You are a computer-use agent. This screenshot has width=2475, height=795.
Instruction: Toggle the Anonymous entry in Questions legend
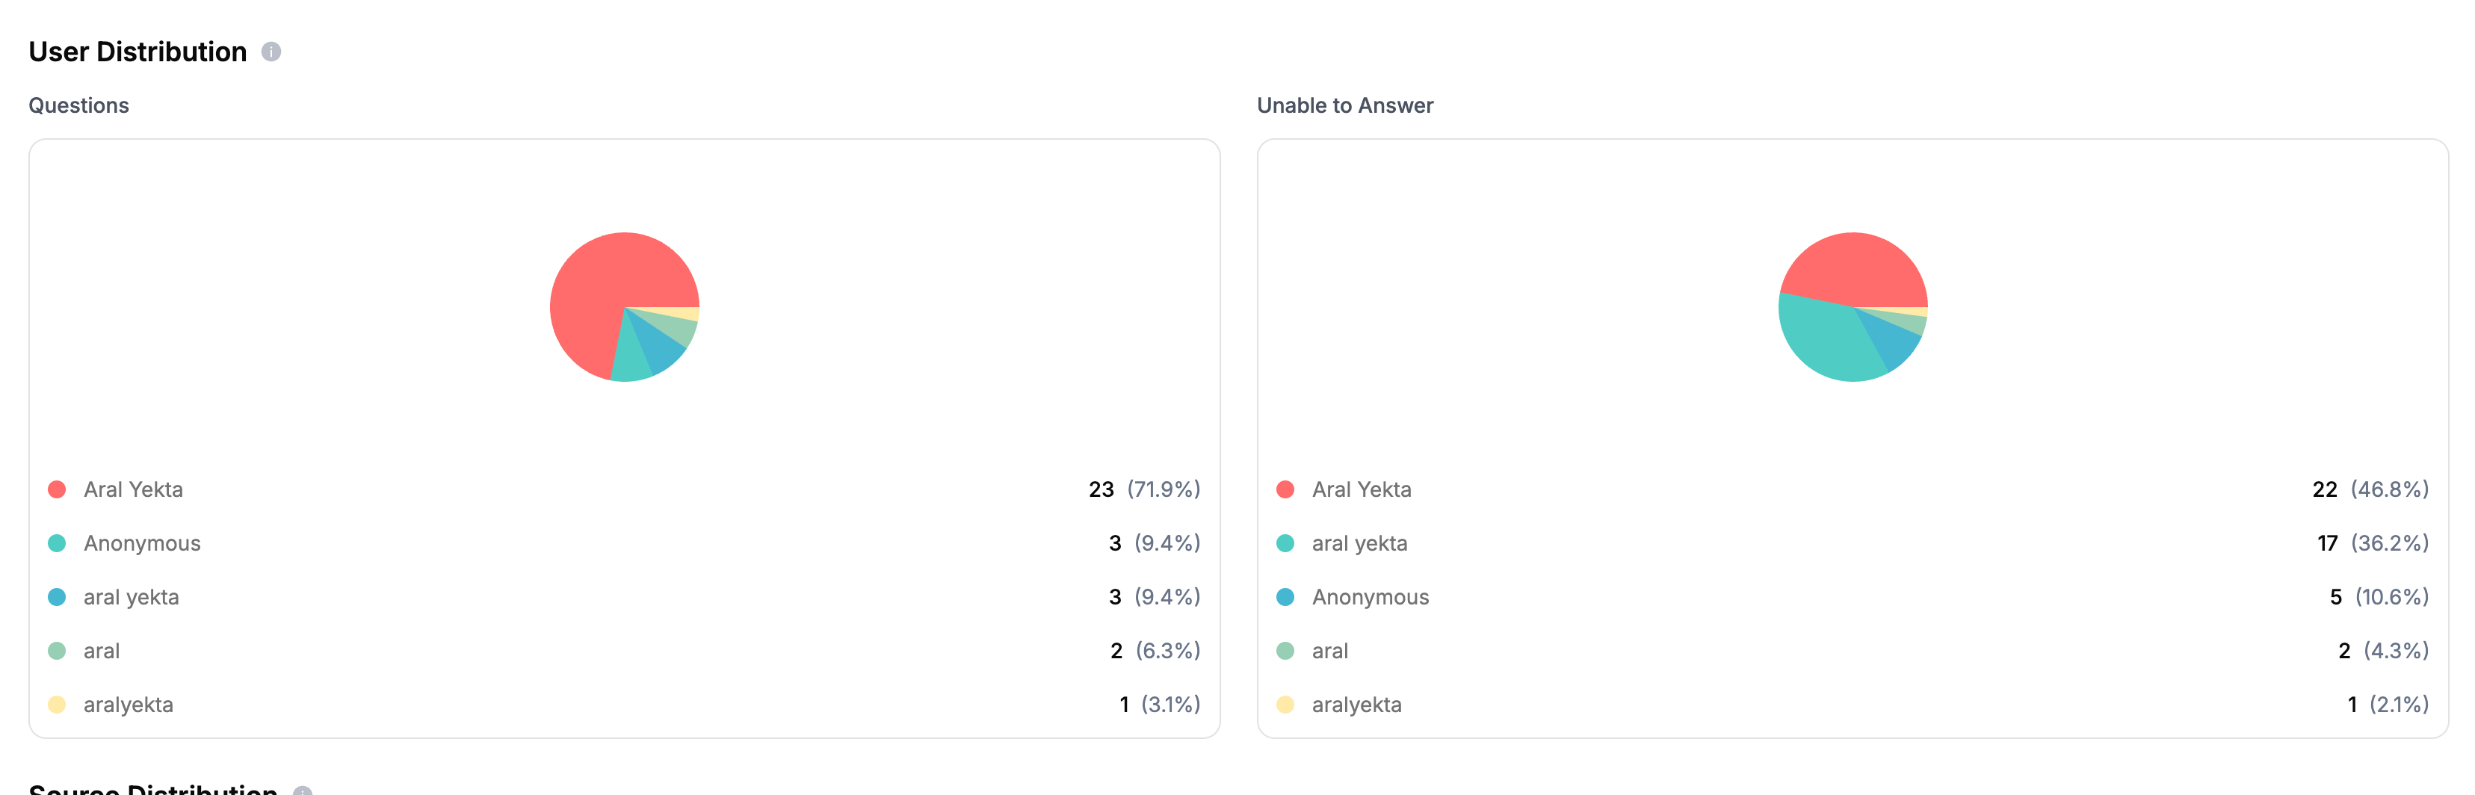point(142,542)
